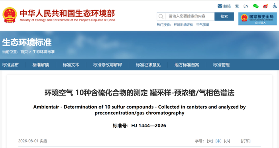Open the 地方标准备案 menu tab
Screen dimensions: 279x148
click(187, 65)
